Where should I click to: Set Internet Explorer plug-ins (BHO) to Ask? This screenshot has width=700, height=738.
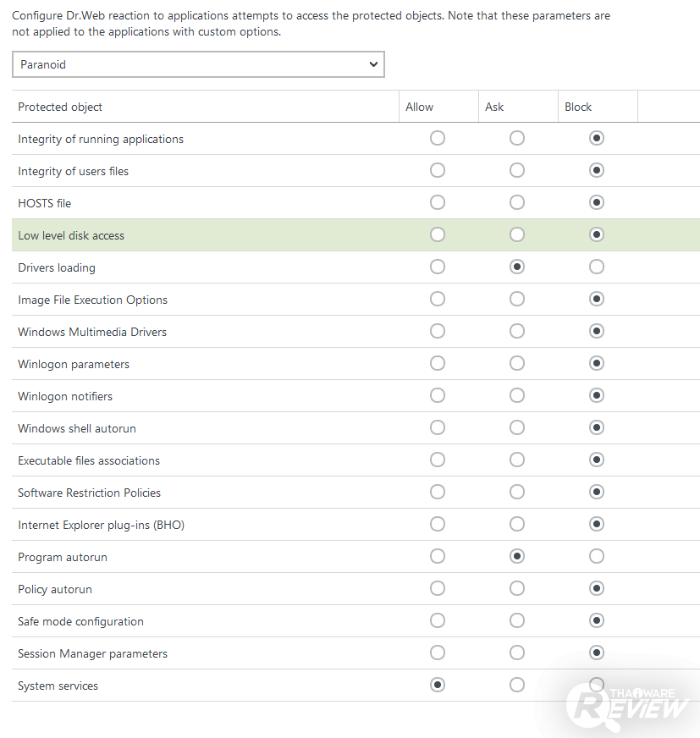click(x=517, y=524)
